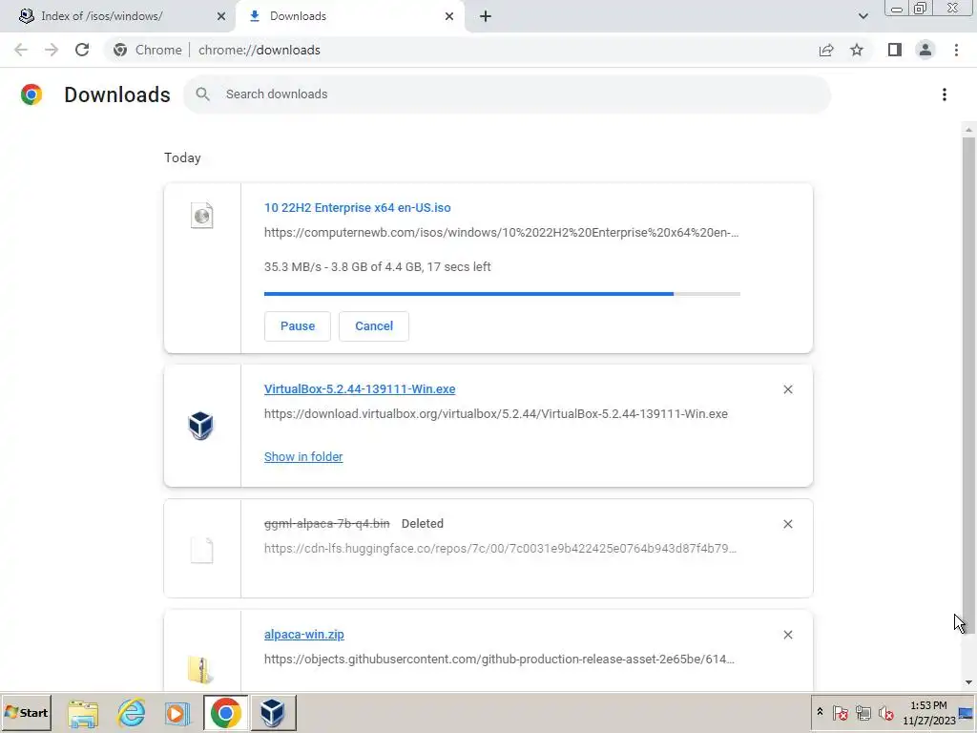
Task: Click the share page icon
Action: pos(826,50)
